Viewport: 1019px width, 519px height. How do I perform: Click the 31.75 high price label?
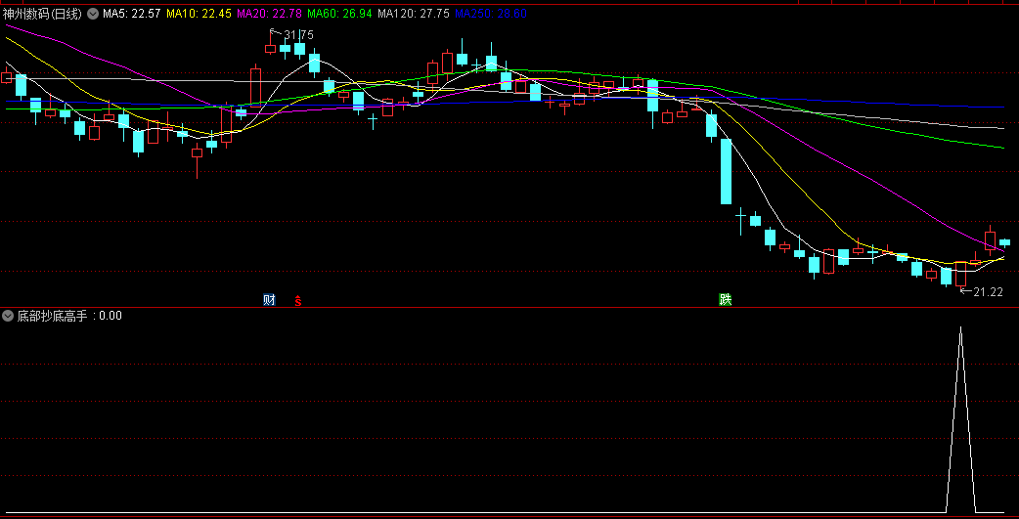[x=298, y=35]
